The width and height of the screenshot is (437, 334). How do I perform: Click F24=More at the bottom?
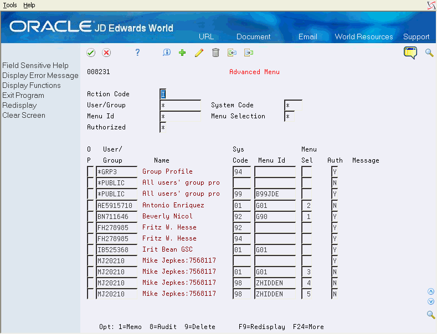tap(309, 327)
